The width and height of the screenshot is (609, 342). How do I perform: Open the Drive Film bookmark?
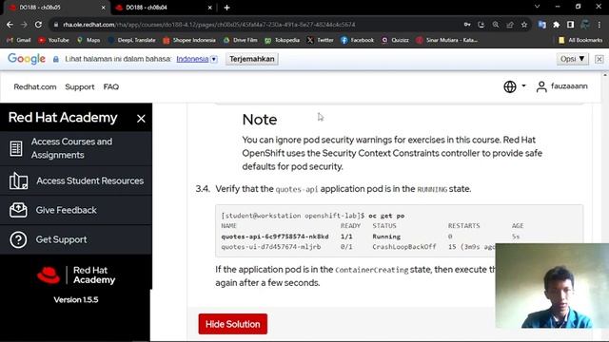pos(241,40)
